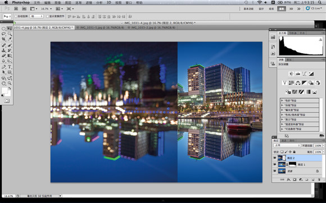
Task: Expand "色相/饱和度"预设 list
Action: pos(282,114)
